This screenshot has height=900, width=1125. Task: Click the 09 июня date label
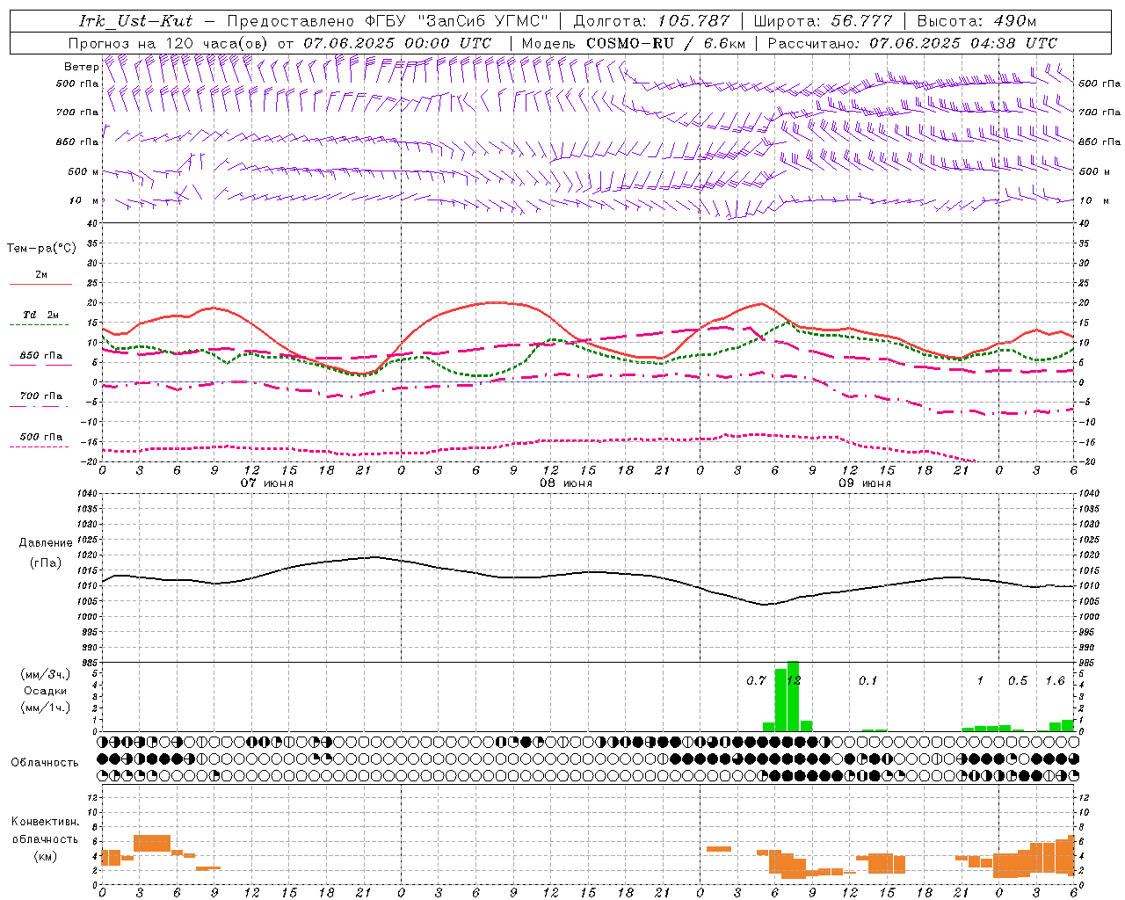click(865, 483)
